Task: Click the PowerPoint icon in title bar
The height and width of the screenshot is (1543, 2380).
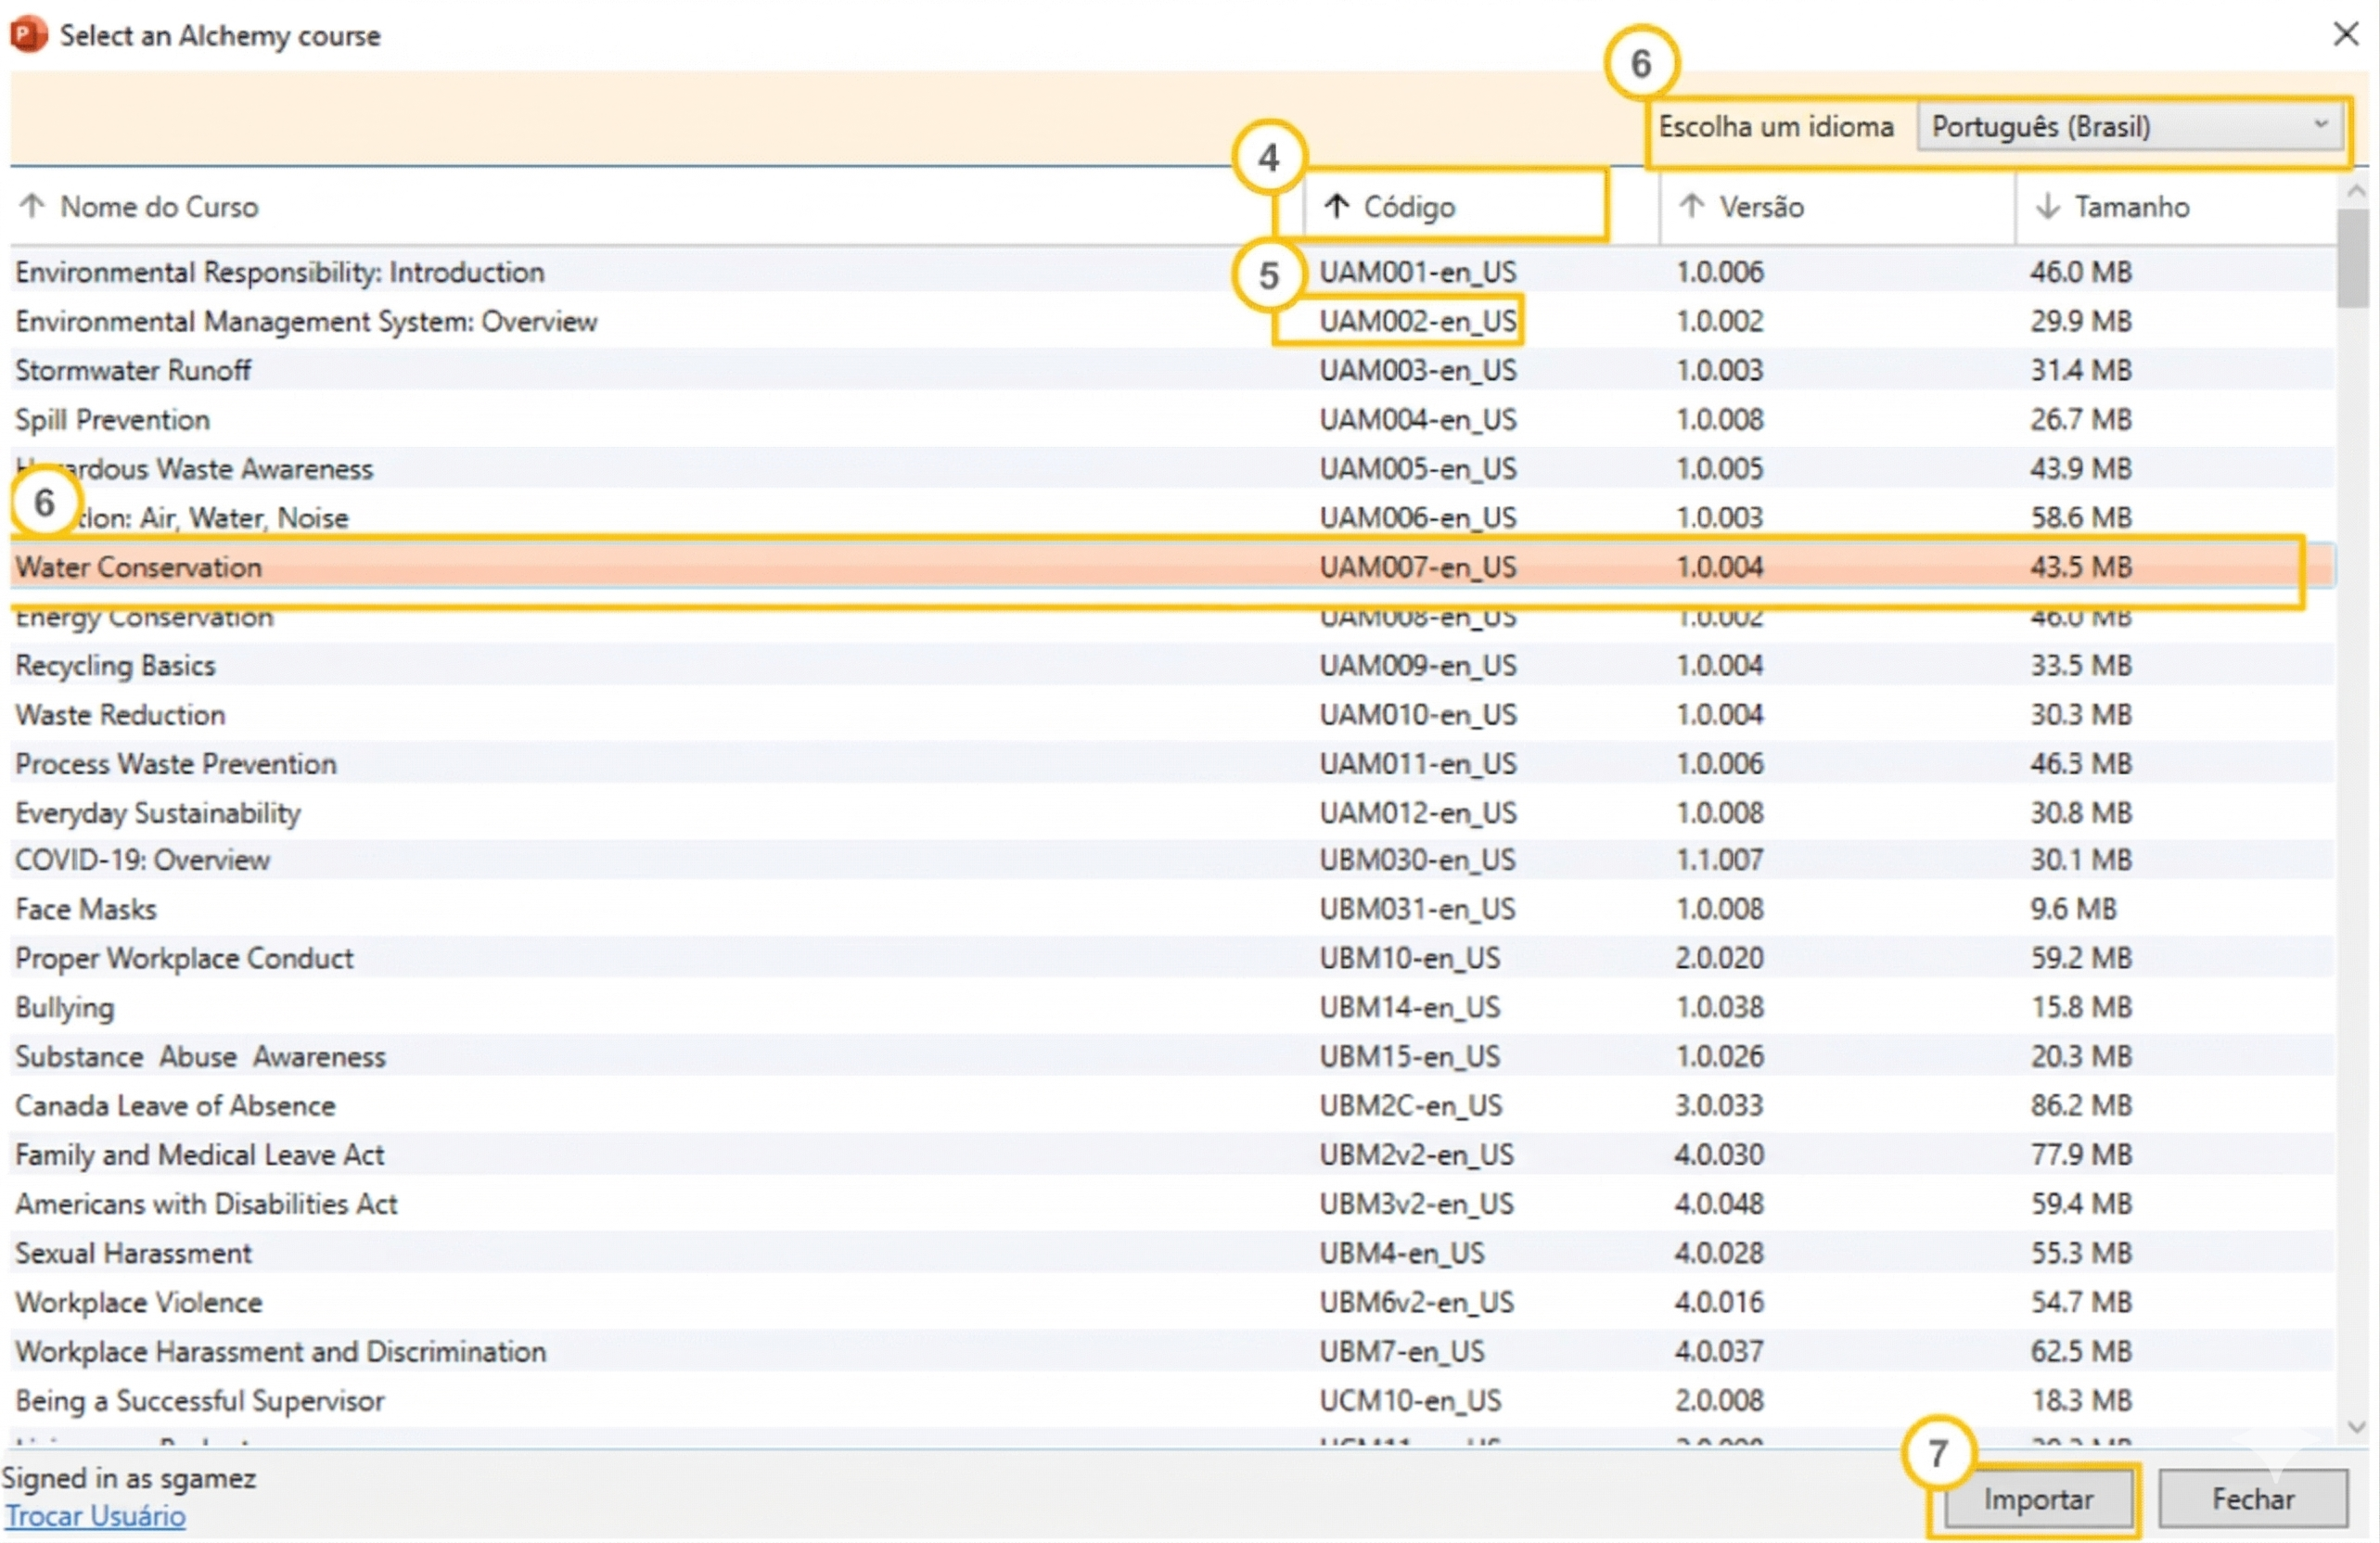Action: point(28,34)
